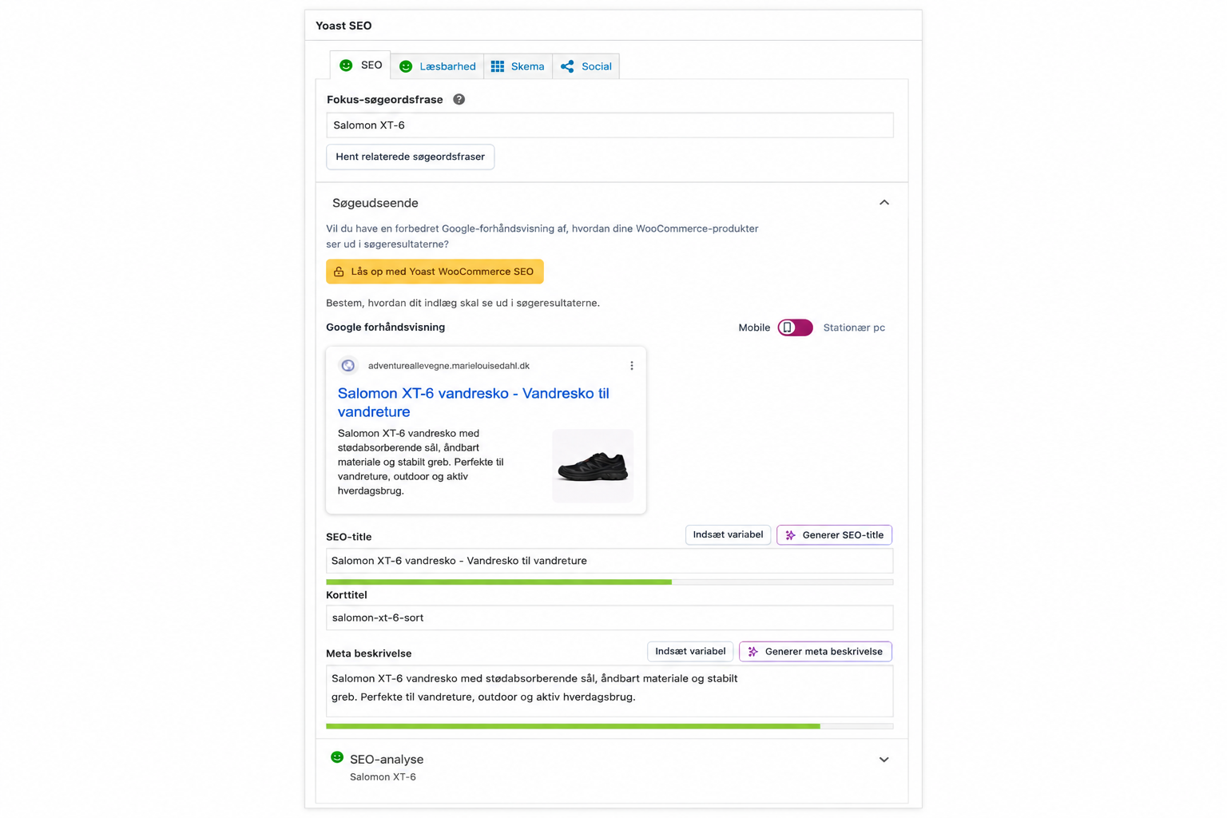This screenshot has height=818, width=1227.
Task: Click the Google forhåndsvisning label
Action: 386,327
